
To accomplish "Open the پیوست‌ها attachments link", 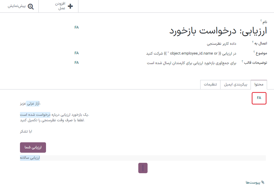I will (x=253, y=182).
